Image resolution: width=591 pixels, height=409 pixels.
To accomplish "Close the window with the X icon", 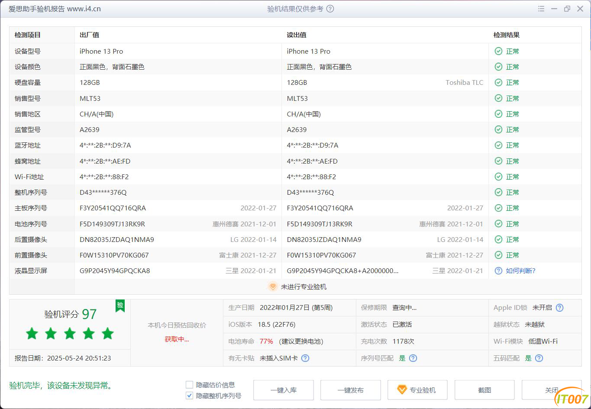I will click(580, 9).
